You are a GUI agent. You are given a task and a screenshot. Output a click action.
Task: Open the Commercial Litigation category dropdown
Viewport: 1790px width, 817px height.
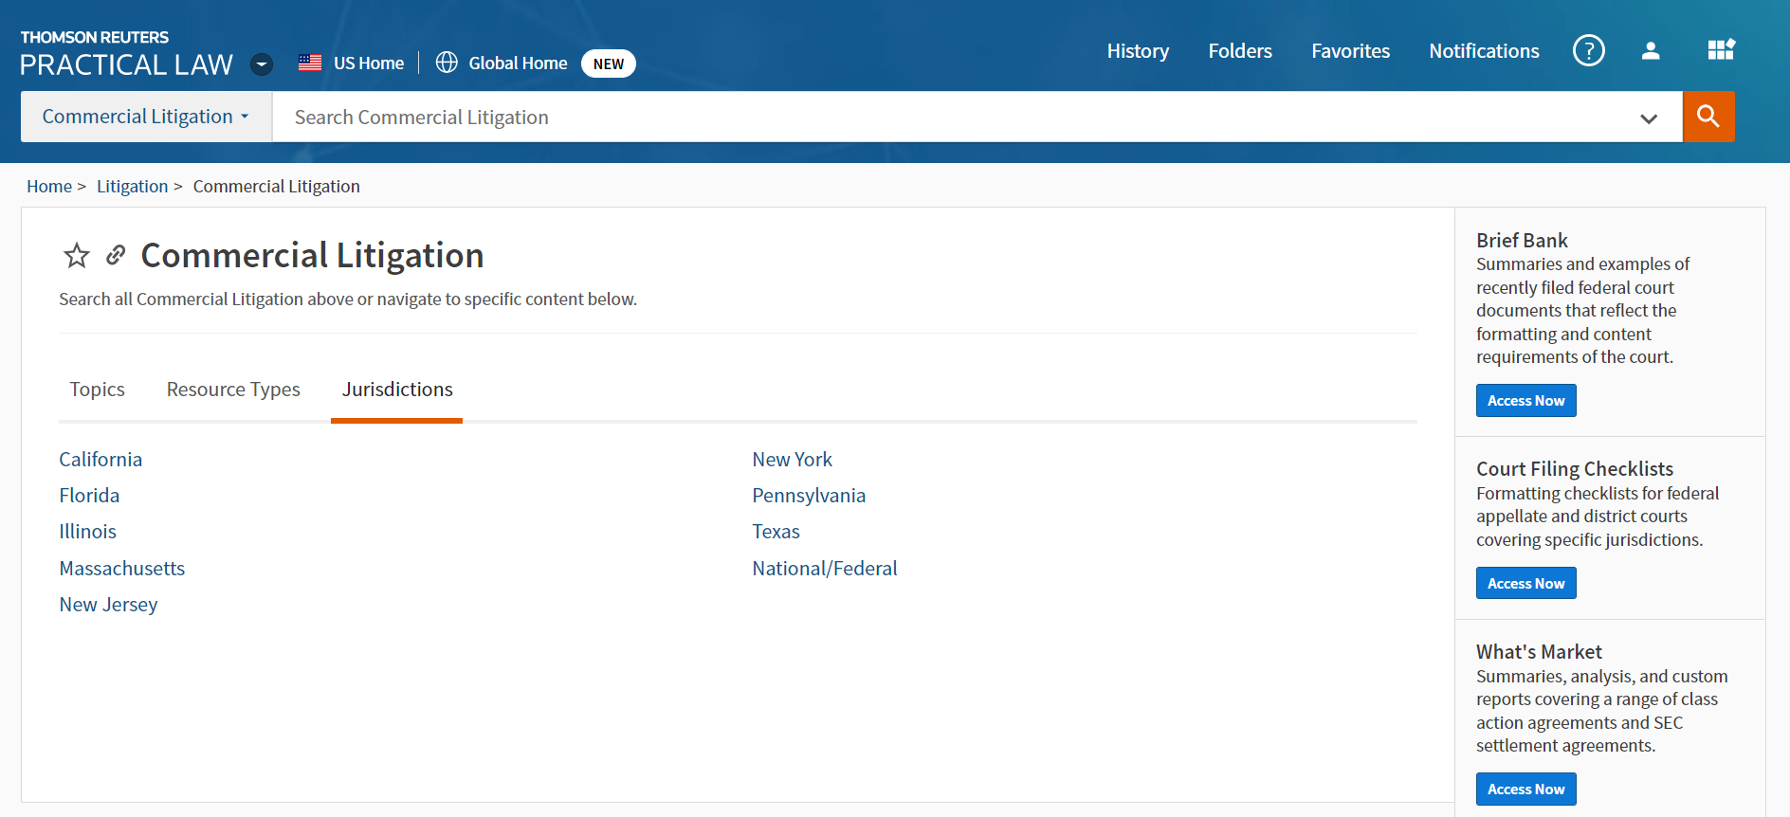pos(146,117)
